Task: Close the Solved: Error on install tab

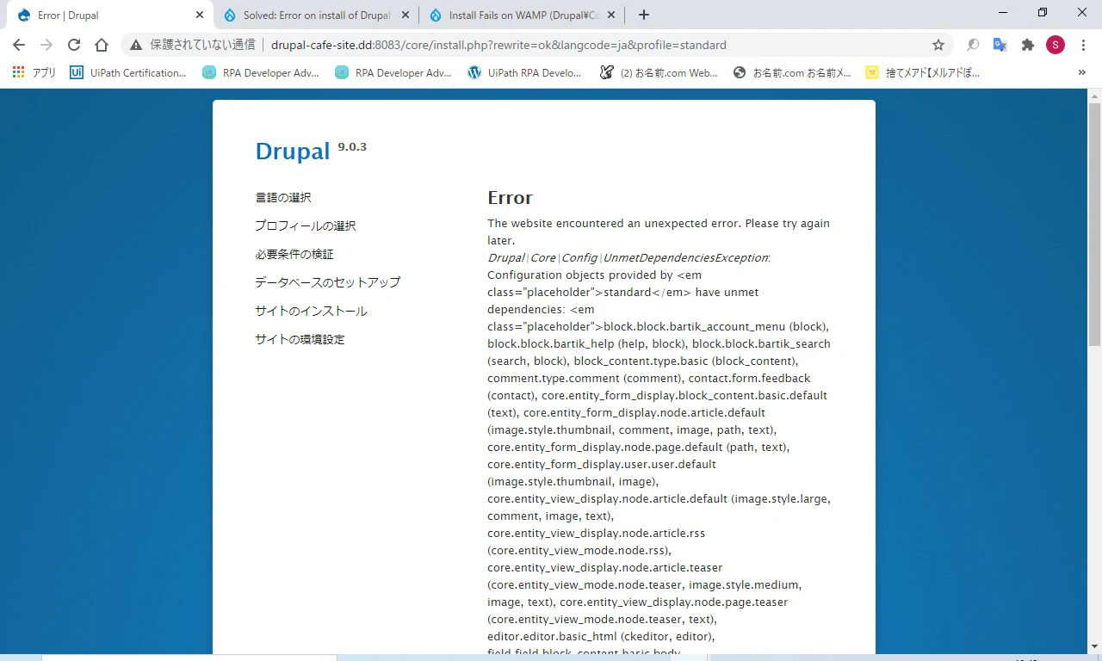Action: pos(406,15)
